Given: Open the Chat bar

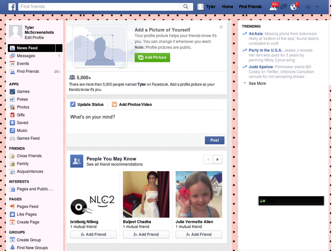Looking at the screenshot, I should [291, 201].
